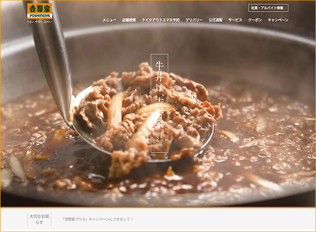Click the うまい、やすい、はやい tagline

tap(39, 22)
